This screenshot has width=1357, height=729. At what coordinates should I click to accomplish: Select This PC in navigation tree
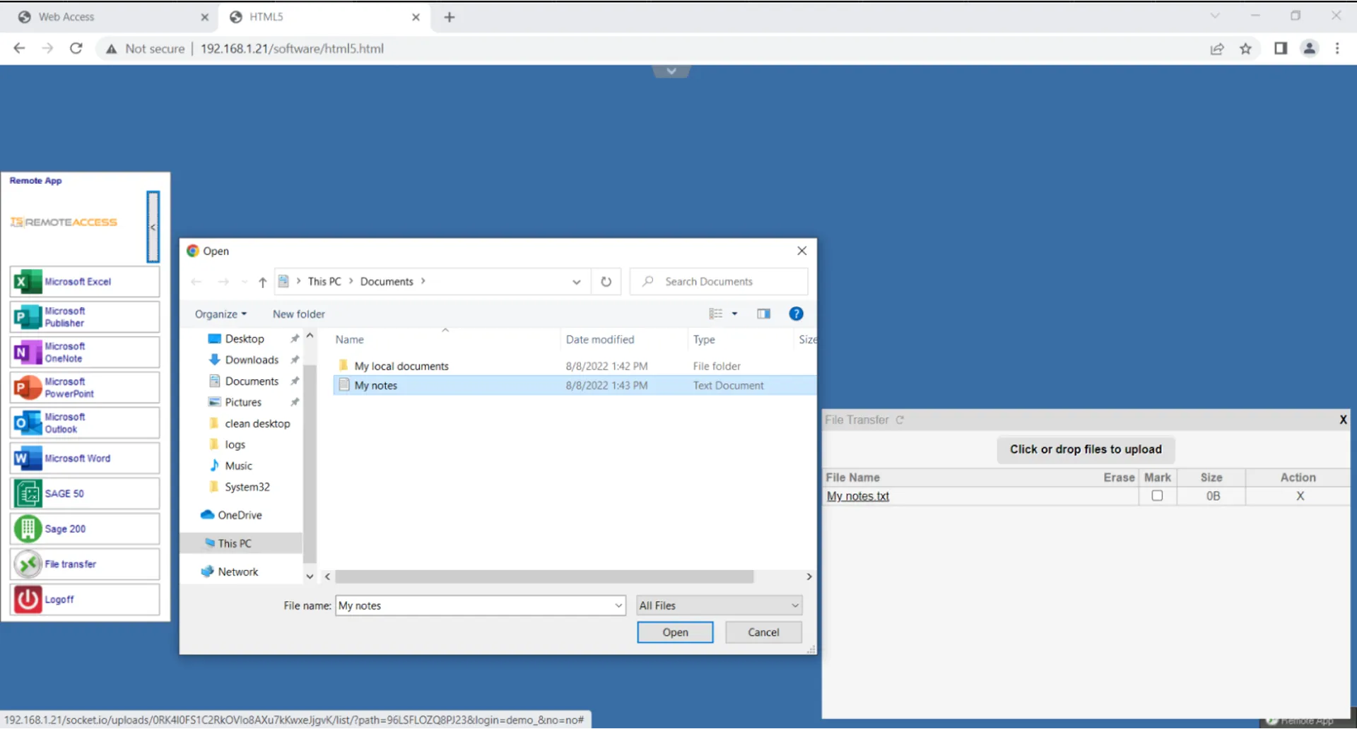click(x=235, y=543)
